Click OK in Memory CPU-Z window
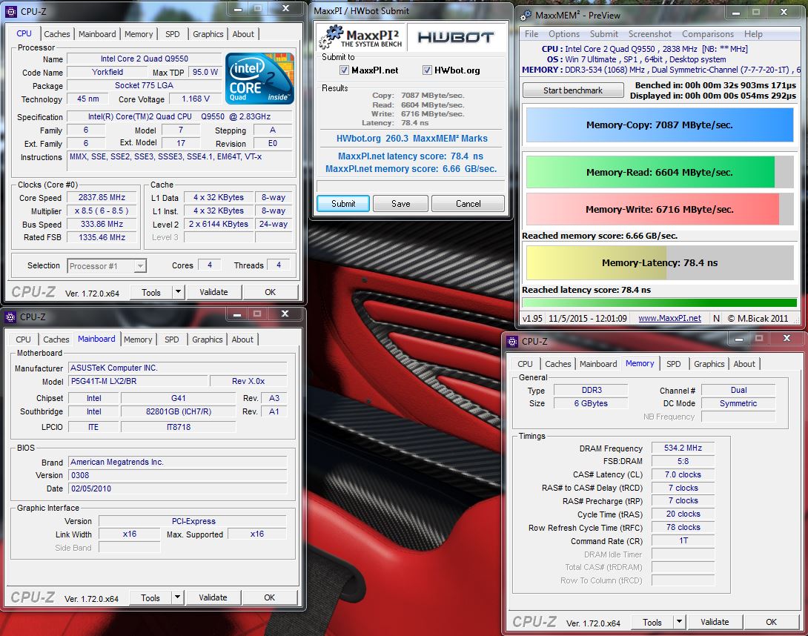This screenshot has height=636, width=808. pyautogui.click(x=771, y=622)
